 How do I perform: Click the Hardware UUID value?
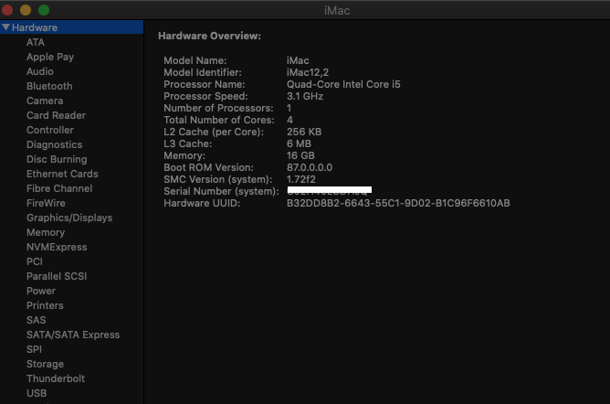pos(398,203)
